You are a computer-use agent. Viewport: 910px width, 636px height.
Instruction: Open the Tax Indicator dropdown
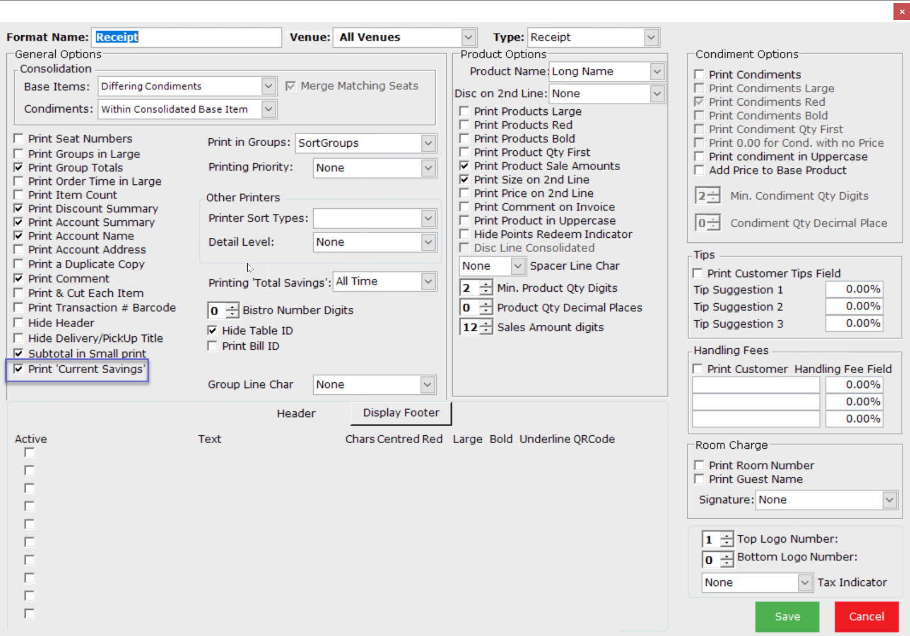click(x=804, y=583)
